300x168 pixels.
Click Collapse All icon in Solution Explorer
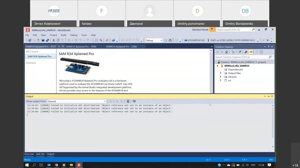click(x=240, y=52)
